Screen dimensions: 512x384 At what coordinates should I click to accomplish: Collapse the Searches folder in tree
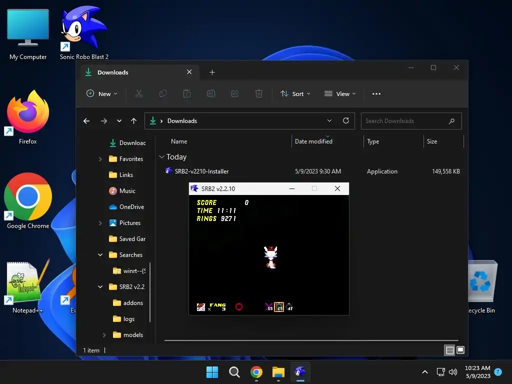pyautogui.click(x=100, y=255)
